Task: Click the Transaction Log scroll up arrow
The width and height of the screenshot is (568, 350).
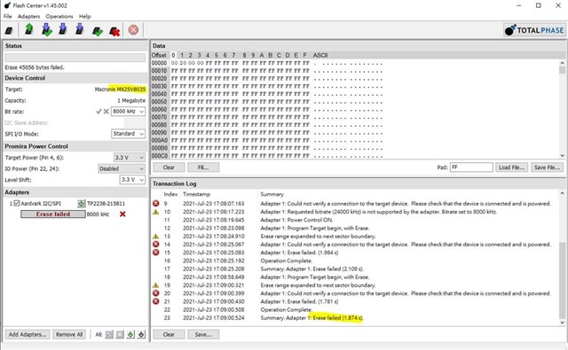Action: 562,193
